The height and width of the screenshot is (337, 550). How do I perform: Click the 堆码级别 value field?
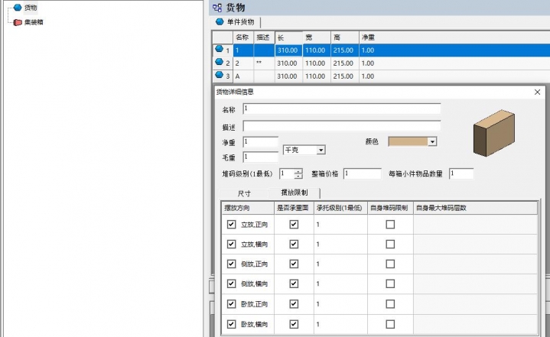tap(287, 173)
